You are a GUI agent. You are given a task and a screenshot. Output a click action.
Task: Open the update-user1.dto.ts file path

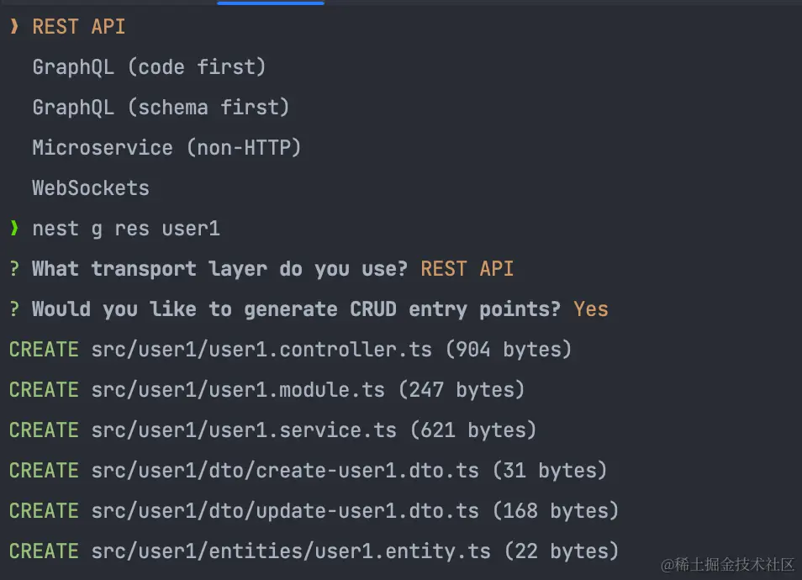[285, 511]
